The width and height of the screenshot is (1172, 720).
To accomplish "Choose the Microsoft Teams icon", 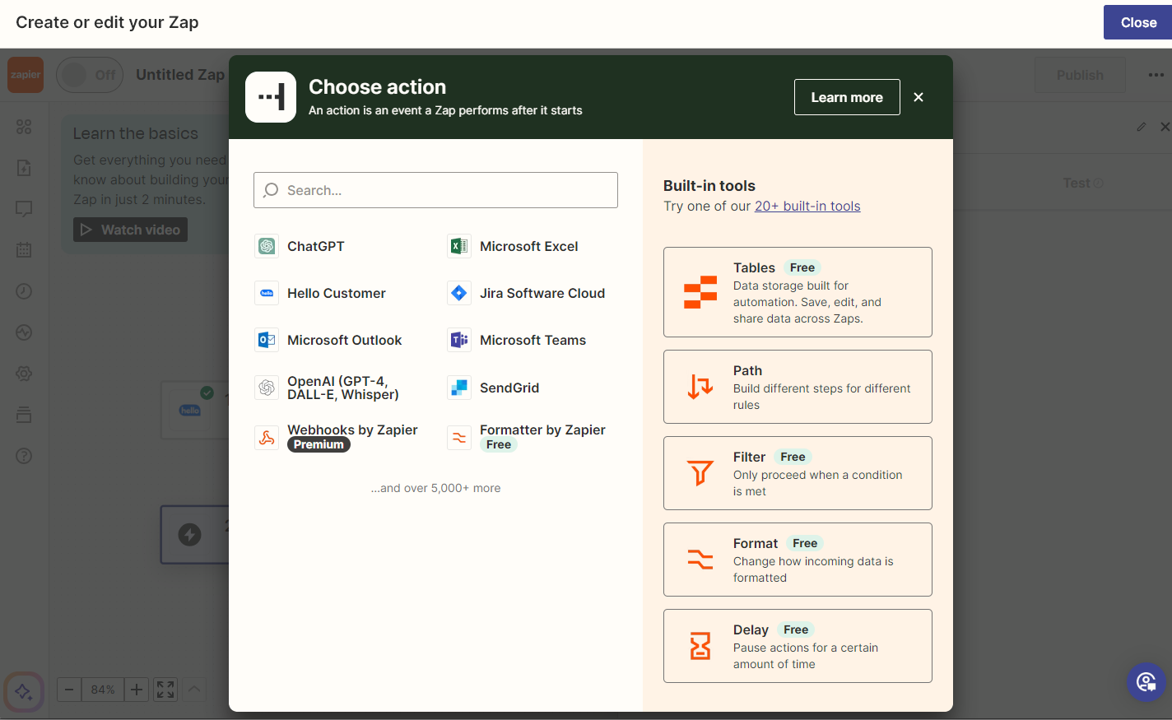I will tap(459, 340).
